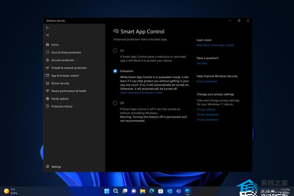
Task: Click the Get help link
Action: (202, 63)
